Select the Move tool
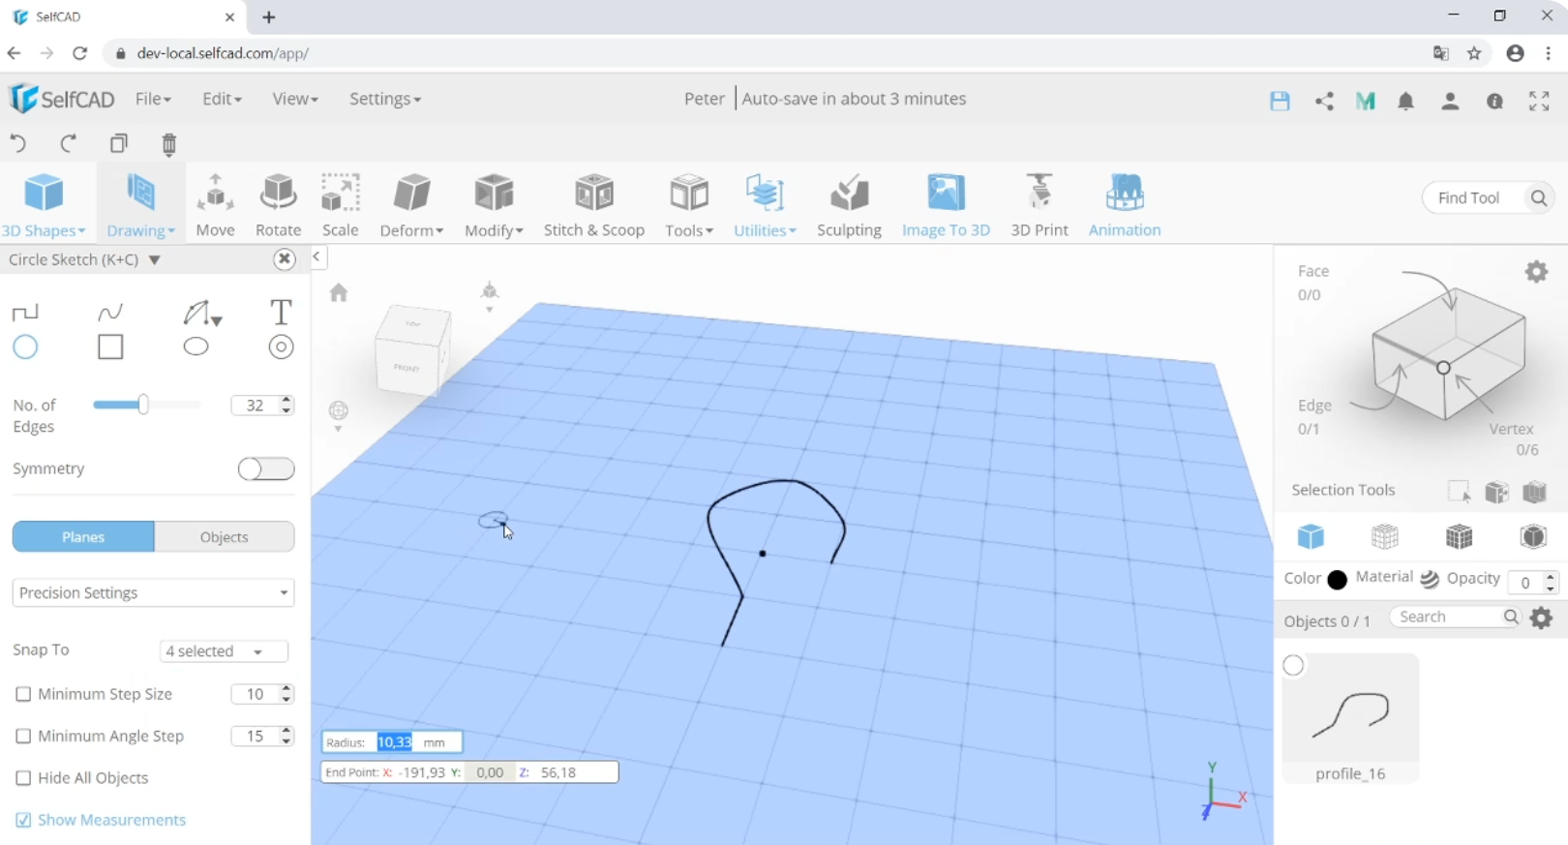 click(215, 204)
